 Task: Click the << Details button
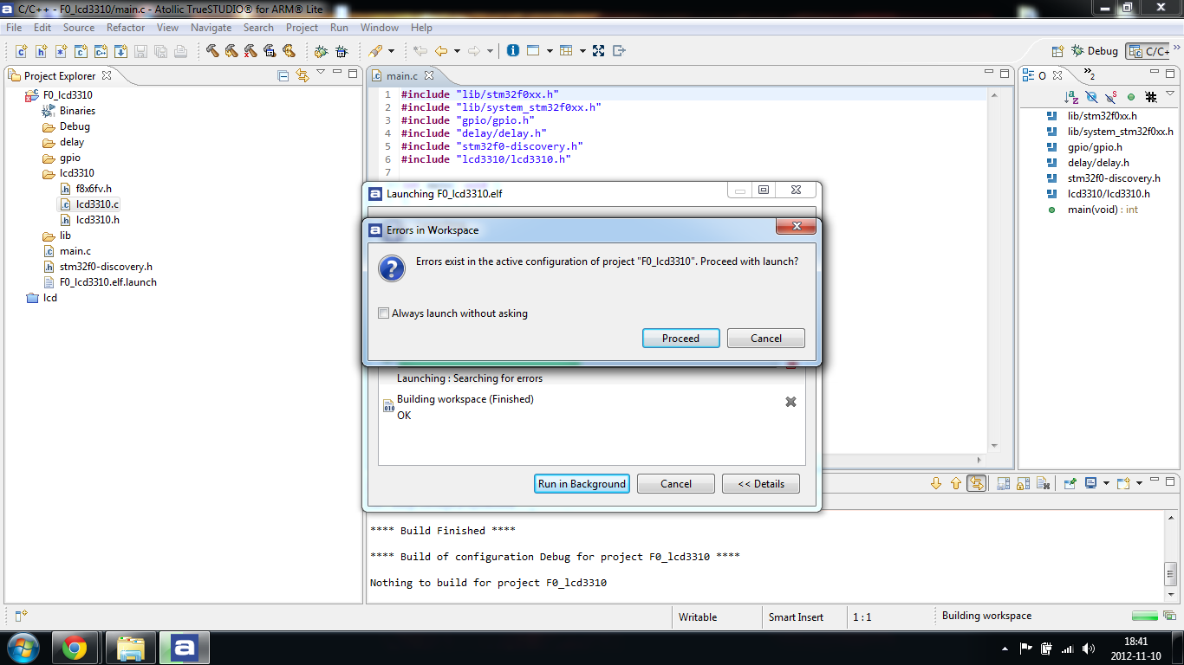click(x=761, y=484)
